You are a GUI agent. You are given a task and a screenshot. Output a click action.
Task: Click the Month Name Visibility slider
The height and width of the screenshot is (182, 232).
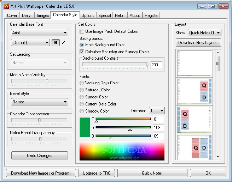pos(39,81)
